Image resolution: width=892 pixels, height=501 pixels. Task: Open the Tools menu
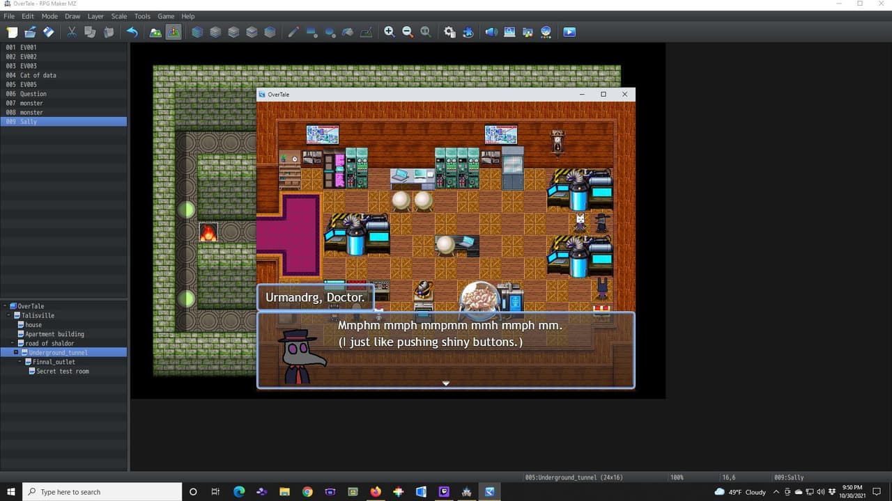(142, 16)
